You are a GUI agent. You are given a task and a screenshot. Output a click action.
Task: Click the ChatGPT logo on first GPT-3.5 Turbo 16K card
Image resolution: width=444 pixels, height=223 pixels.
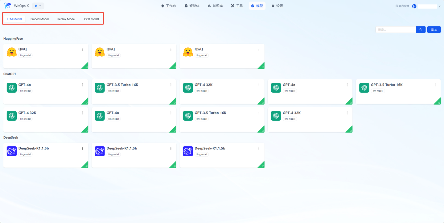[x=100, y=88]
